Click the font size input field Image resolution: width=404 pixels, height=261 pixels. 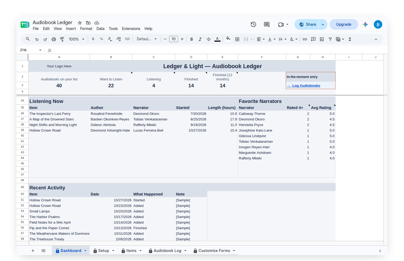click(174, 39)
